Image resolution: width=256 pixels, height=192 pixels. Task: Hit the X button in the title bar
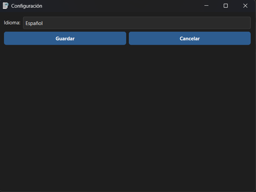245,6
